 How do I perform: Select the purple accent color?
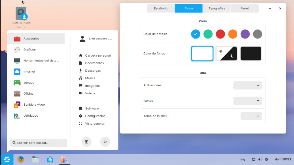click(x=245, y=34)
